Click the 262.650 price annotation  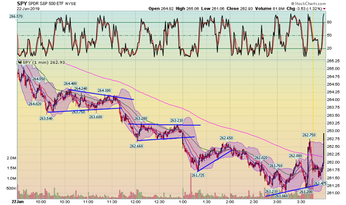tap(226, 138)
